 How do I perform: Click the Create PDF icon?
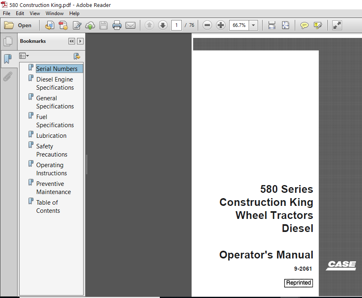(63, 25)
